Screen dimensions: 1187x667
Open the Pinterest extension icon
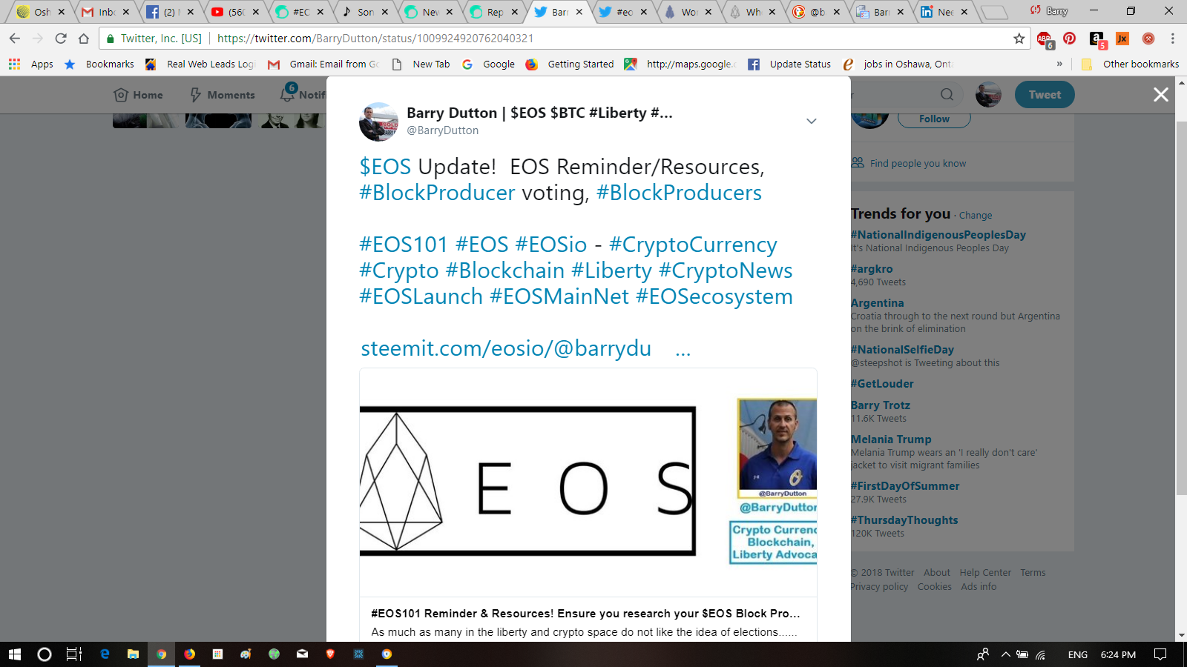[x=1070, y=39]
